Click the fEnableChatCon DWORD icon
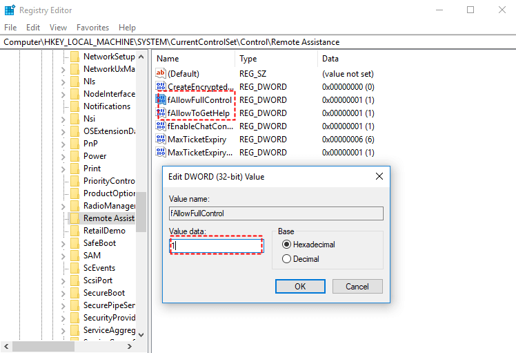The image size is (516, 353). pos(161,126)
